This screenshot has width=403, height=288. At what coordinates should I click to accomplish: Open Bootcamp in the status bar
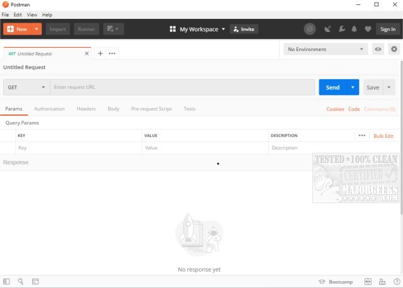click(x=336, y=282)
